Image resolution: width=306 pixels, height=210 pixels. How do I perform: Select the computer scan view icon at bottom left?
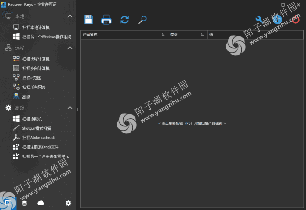pos(8,203)
